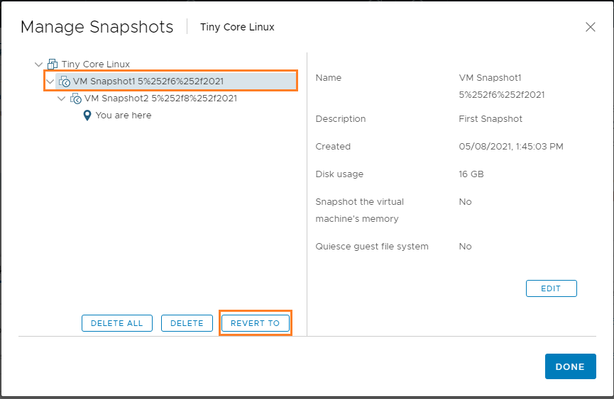Click the 16 GB disk usage value
This screenshot has height=399, width=614.
click(x=471, y=174)
